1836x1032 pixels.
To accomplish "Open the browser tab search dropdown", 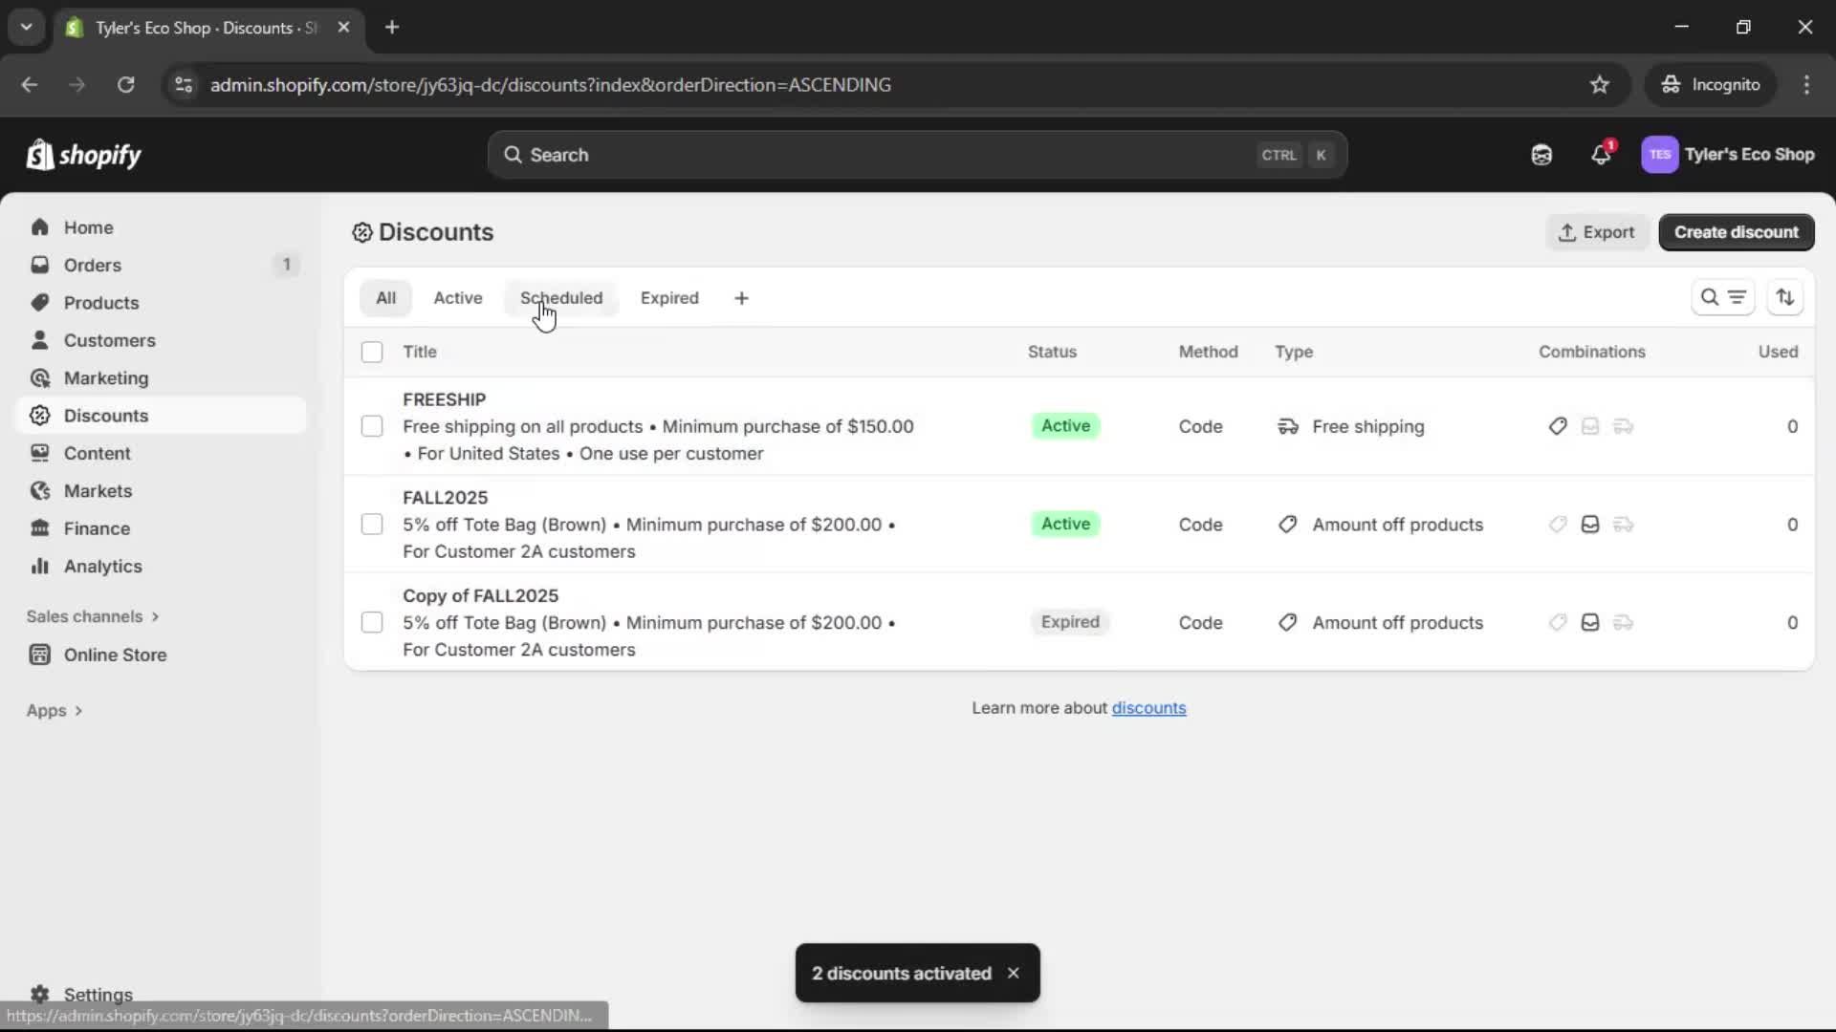I will (x=26, y=28).
